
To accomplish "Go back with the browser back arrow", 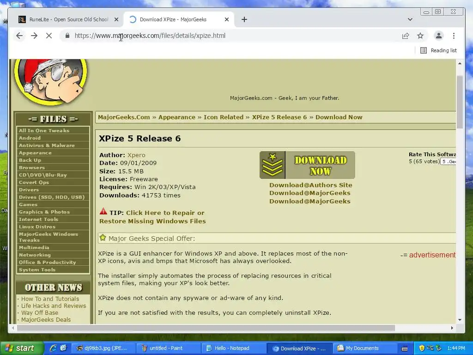I will [19, 36].
